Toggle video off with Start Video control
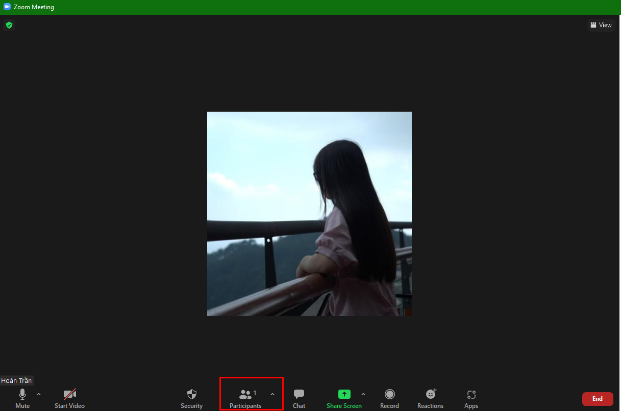The height and width of the screenshot is (411, 621). click(x=69, y=398)
